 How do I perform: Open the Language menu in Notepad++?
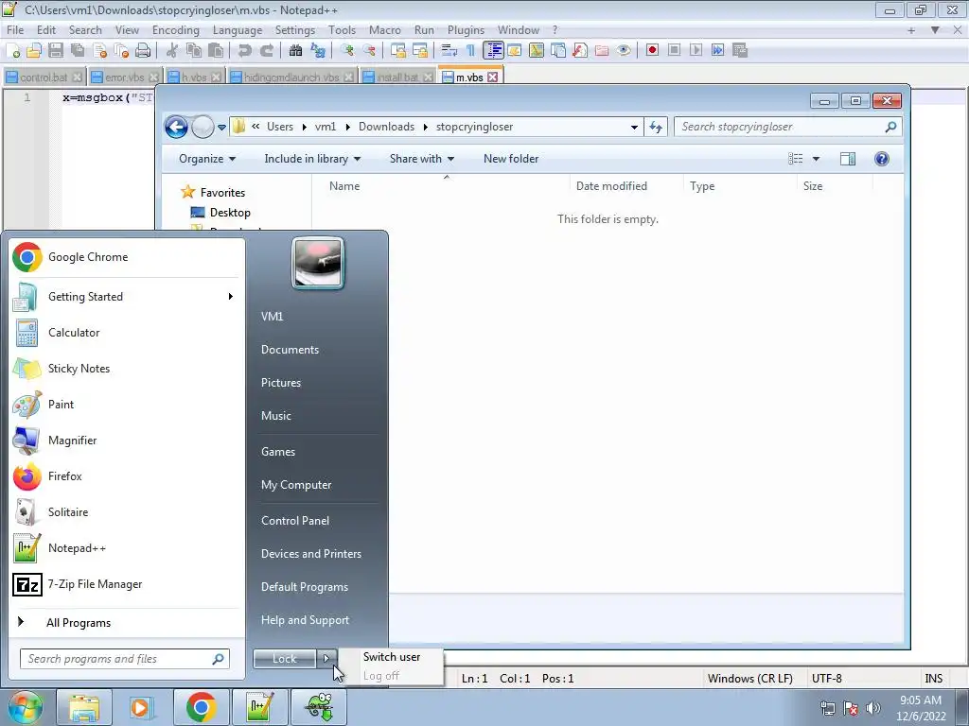(238, 29)
